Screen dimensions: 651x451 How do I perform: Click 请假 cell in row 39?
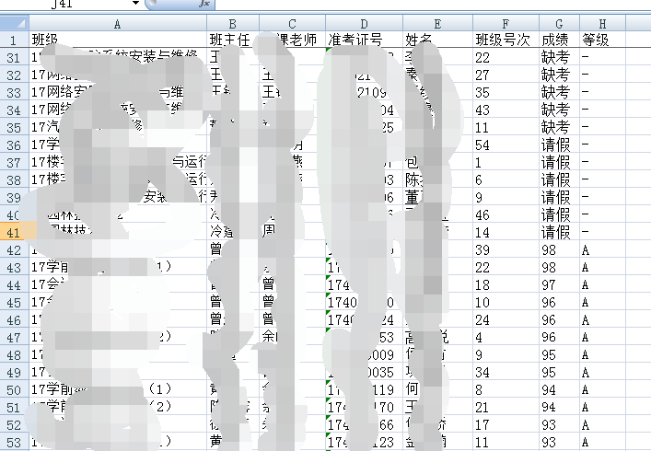(559, 198)
